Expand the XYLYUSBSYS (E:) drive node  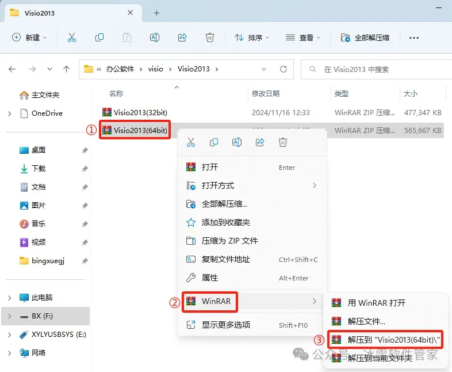pos(10,335)
